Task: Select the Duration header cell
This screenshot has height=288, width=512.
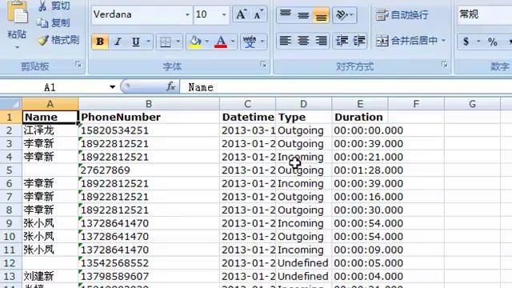Action: click(x=360, y=118)
